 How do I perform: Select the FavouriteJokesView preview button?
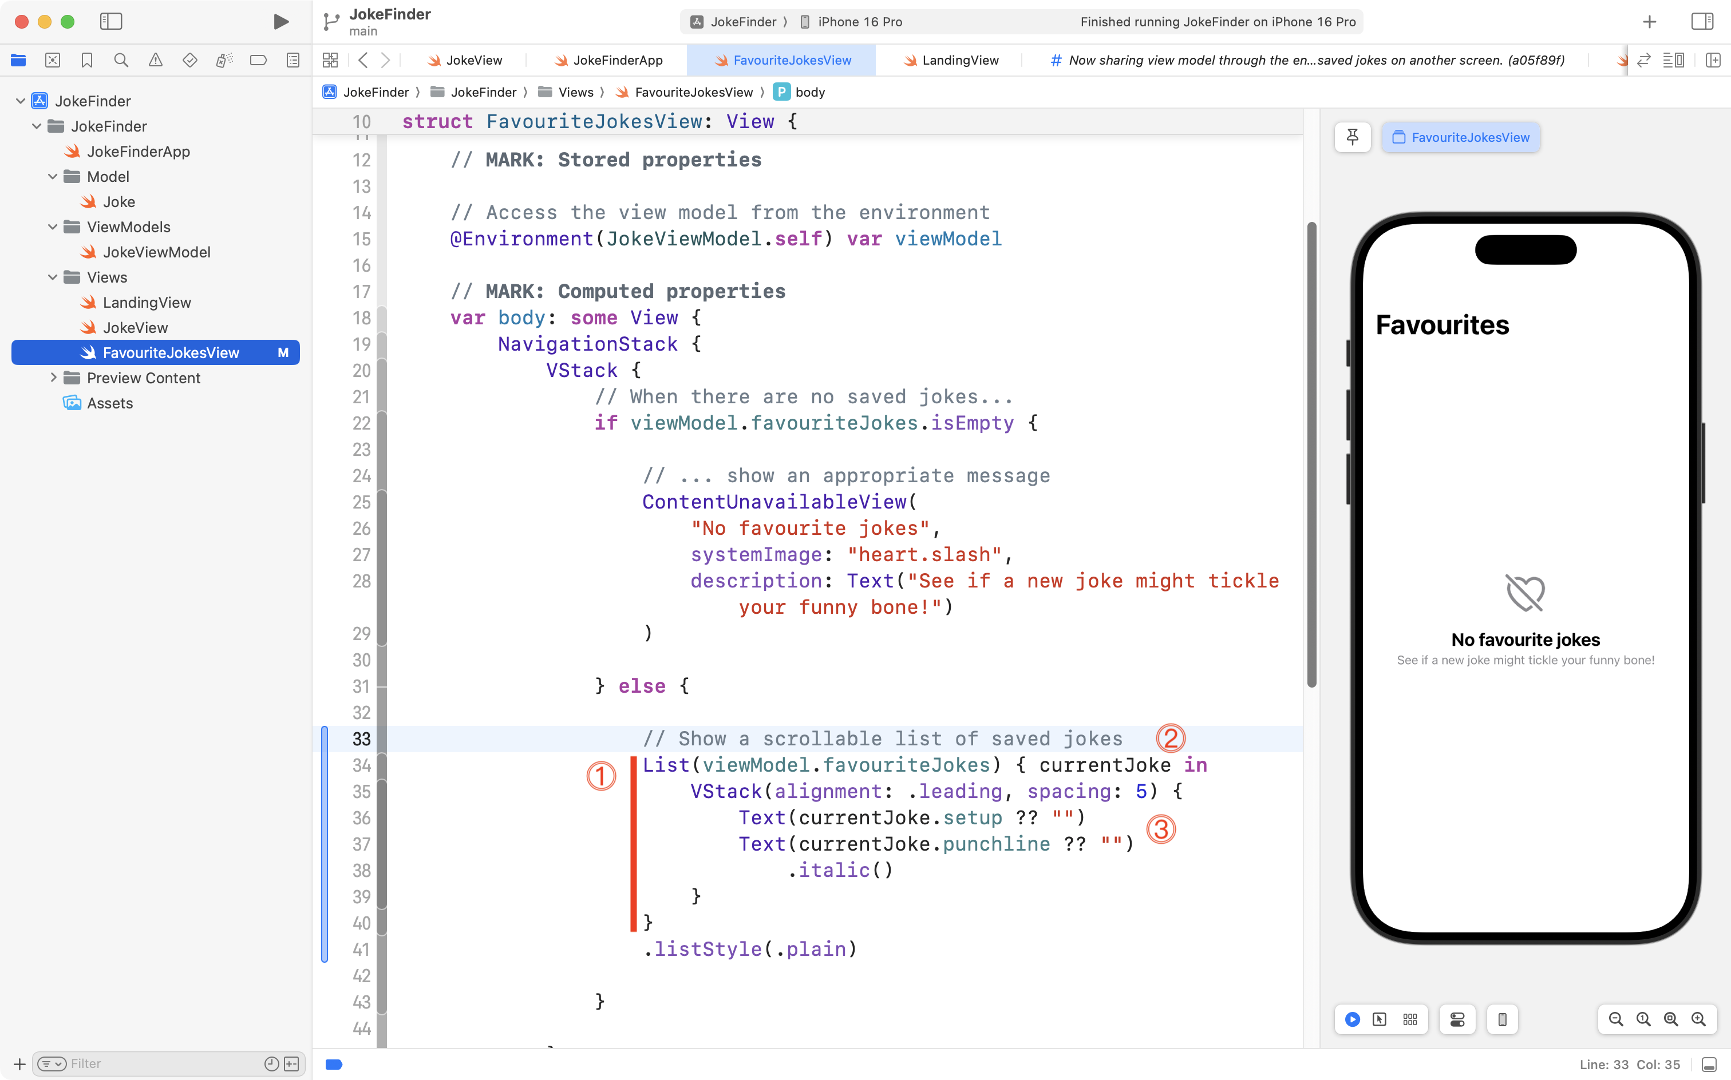coord(1460,137)
